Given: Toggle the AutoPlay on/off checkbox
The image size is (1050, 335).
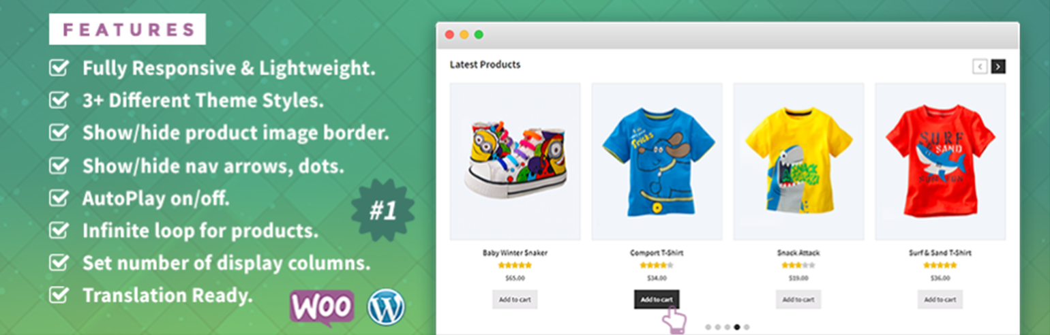Looking at the screenshot, I should [59, 198].
